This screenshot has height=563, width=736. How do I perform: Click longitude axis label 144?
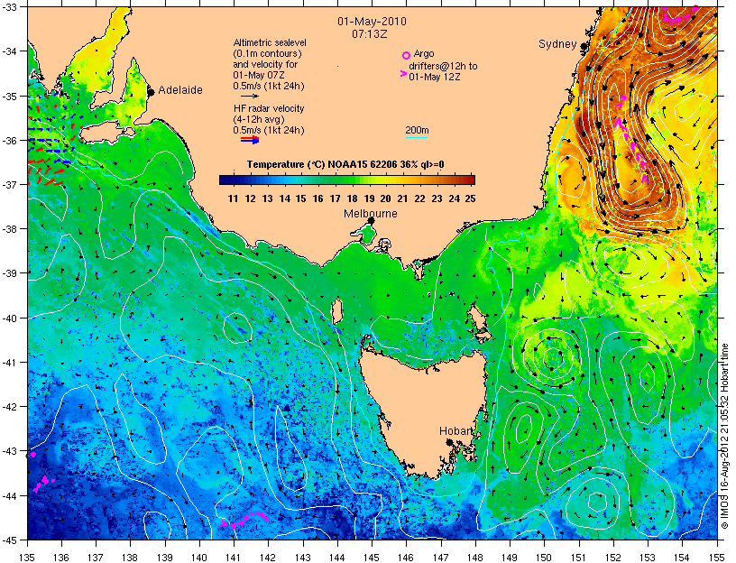(337, 558)
